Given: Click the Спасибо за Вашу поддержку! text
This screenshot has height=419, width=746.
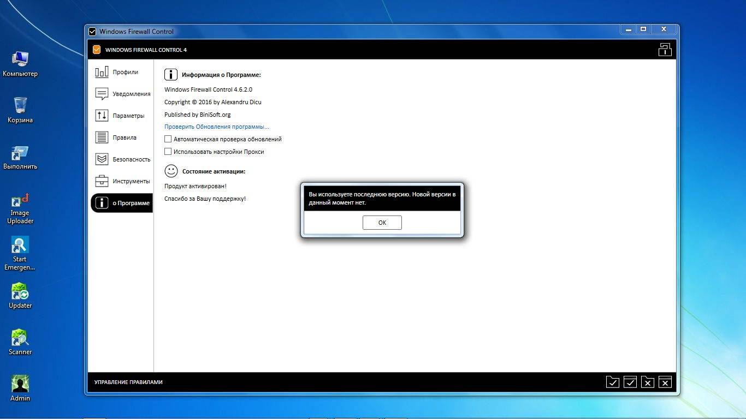Looking at the screenshot, I should click(x=205, y=199).
